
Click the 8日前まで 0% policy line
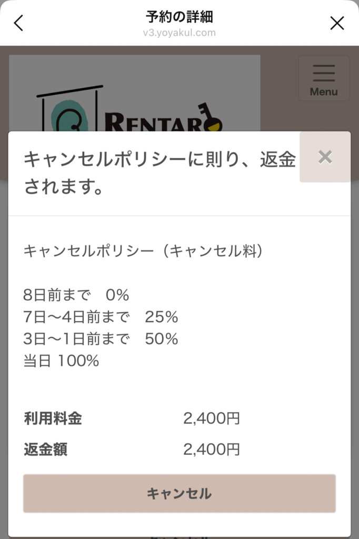(76, 295)
